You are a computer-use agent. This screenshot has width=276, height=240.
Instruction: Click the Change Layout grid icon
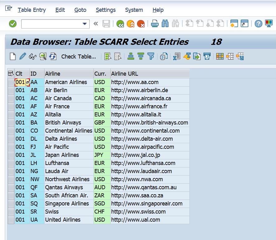(220, 56)
